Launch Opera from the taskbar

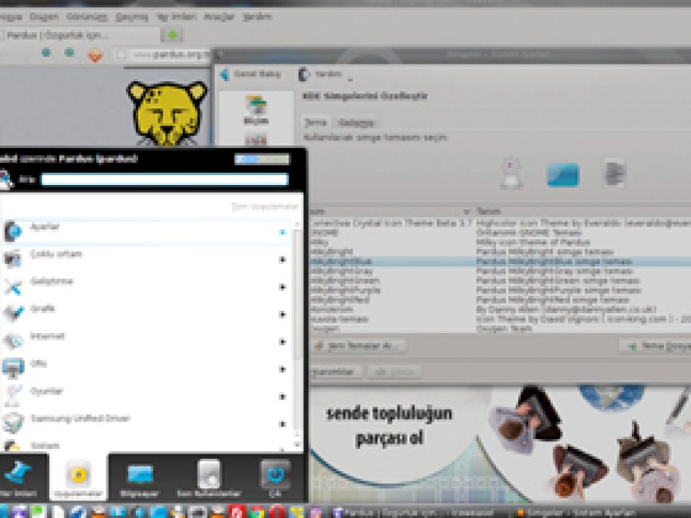coord(277,513)
